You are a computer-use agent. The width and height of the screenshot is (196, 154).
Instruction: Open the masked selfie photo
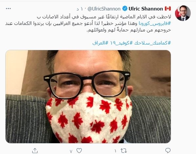click(x=88, y=97)
